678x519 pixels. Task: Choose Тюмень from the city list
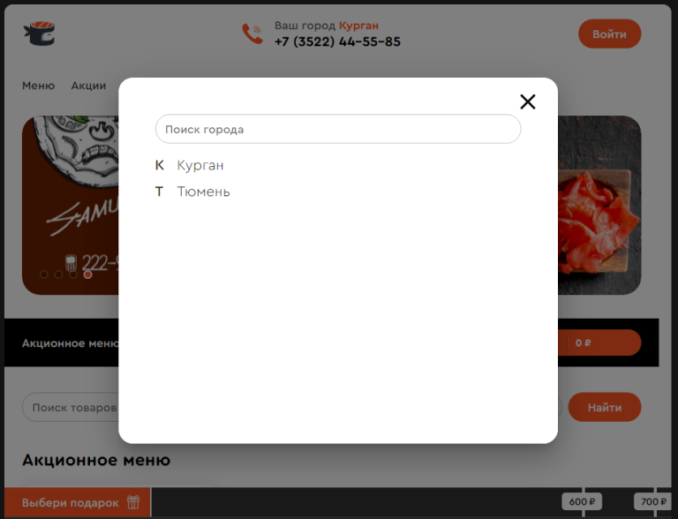pyautogui.click(x=203, y=192)
